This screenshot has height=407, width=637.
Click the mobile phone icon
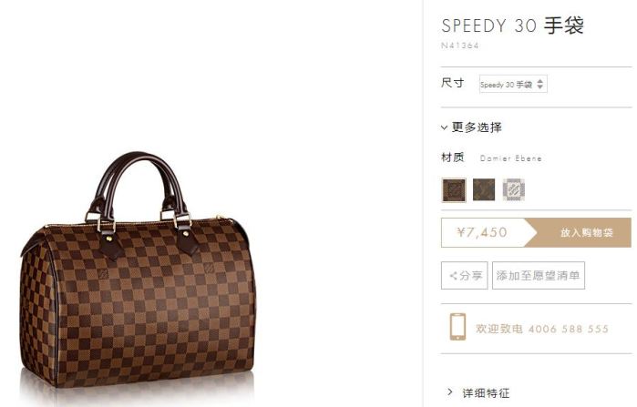coord(457,327)
